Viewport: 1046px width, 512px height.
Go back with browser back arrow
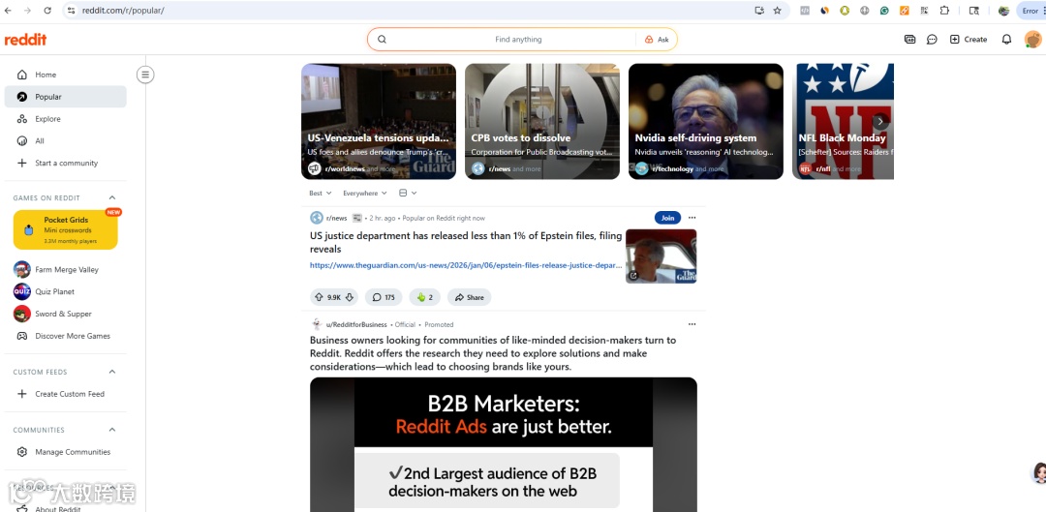pyautogui.click(x=8, y=11)
